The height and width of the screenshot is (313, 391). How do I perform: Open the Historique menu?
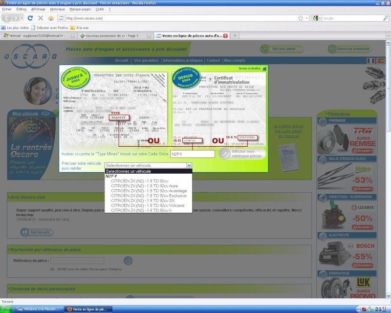(57, 9)
